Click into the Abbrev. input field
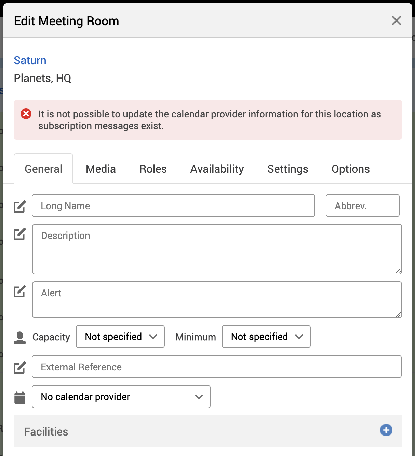The image size is (415, 456). [x=362, y=205]
